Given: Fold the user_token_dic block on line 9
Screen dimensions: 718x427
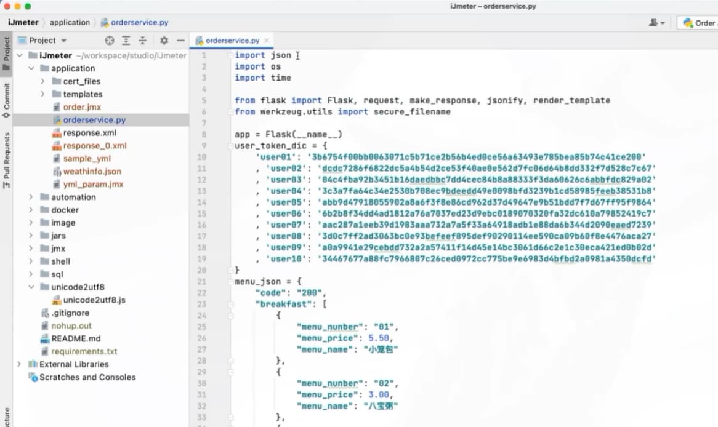Looking at the screenshot, I should pyautogui.click(x=230, y=146).
